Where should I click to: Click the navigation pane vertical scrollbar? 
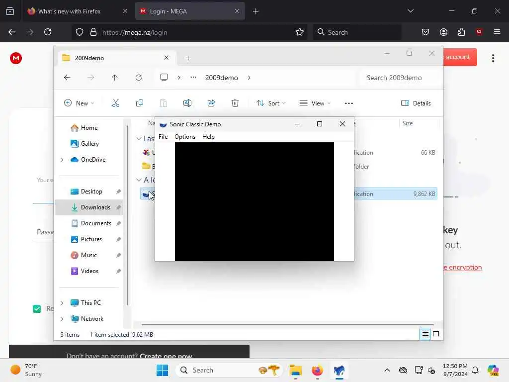pos(127,215)
